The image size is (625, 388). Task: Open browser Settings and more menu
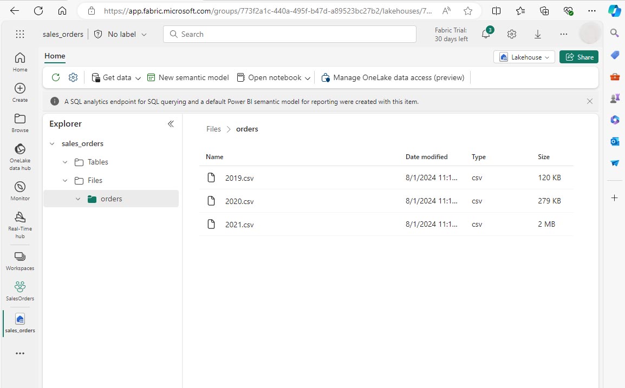click(x=592, y=11)
